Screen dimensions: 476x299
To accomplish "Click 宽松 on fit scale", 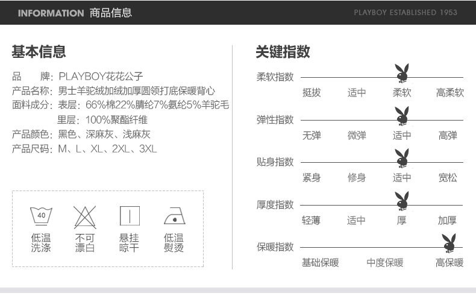I will 448,177.
